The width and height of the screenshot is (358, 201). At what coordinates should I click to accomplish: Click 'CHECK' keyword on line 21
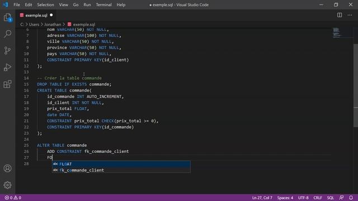(x=107, y=121)
